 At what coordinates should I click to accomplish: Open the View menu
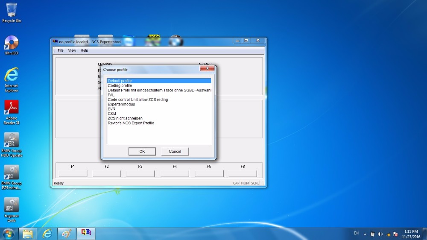72,50
